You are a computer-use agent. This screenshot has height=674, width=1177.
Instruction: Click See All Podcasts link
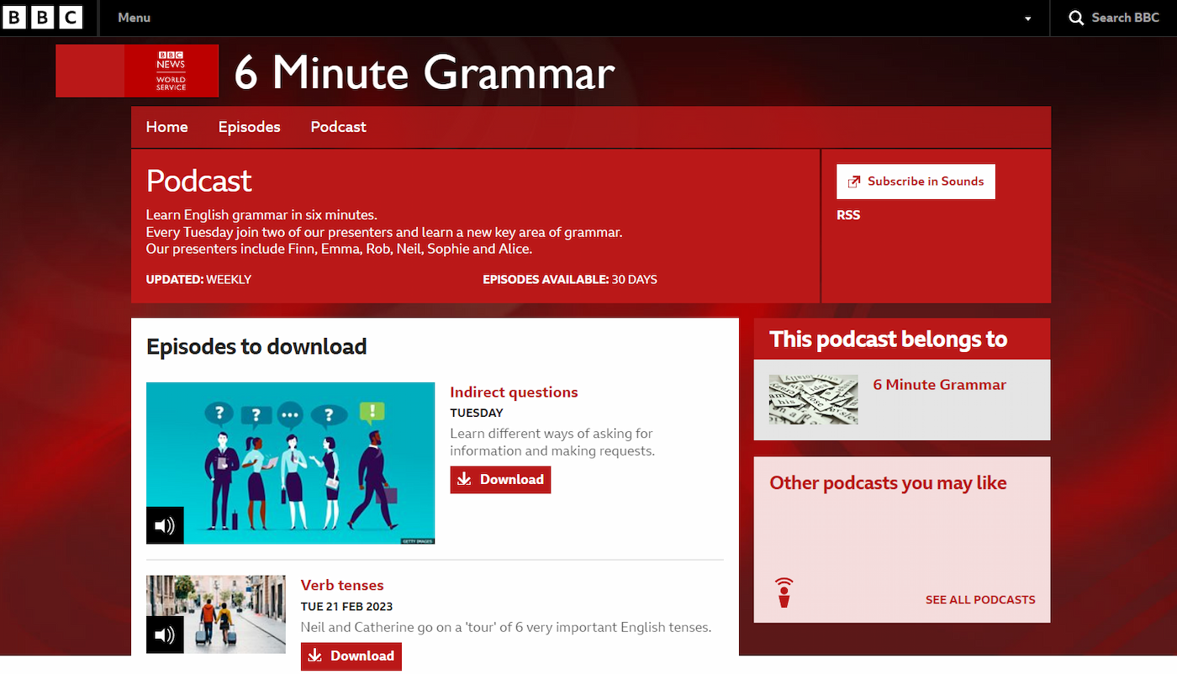tap(980, 600)
